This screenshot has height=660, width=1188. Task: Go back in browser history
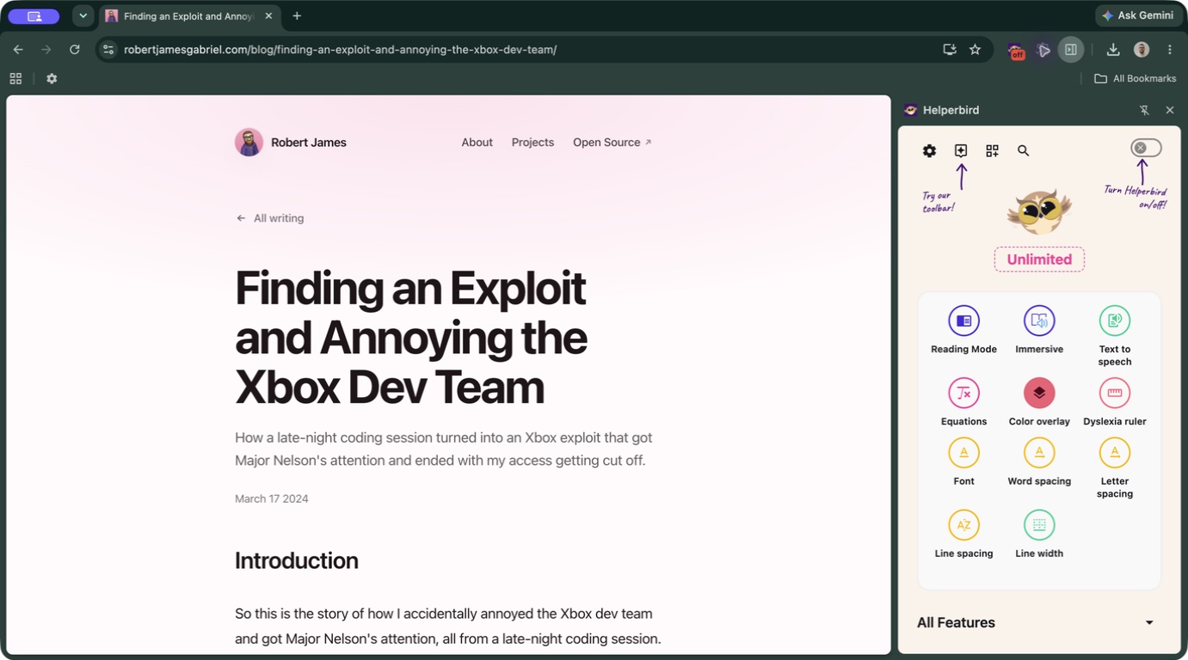pyautogui.click(x=18, y=50)
